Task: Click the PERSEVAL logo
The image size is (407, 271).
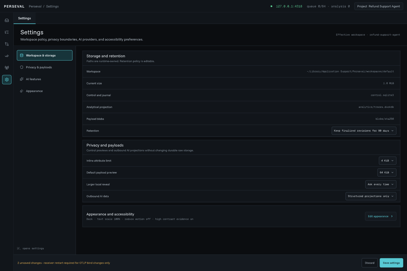Action: pyautogui.click(x=14, y=6)
